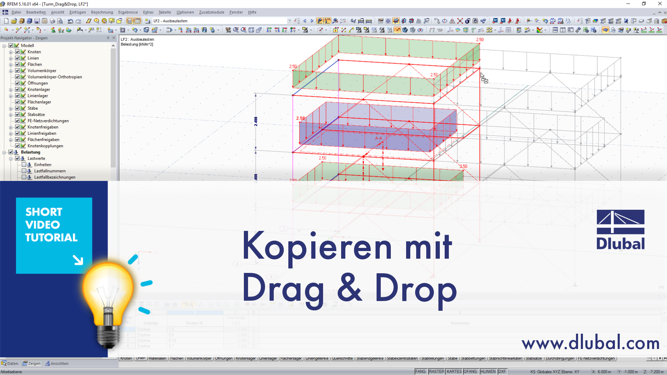Open the Bearbeiten menu
Image resolution: width=667 pixels, height=375 pixels.
[x=36, y=12]
